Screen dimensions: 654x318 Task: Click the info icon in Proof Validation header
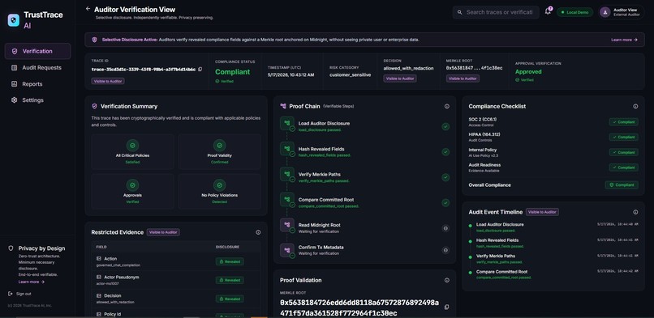pos(447,280)
